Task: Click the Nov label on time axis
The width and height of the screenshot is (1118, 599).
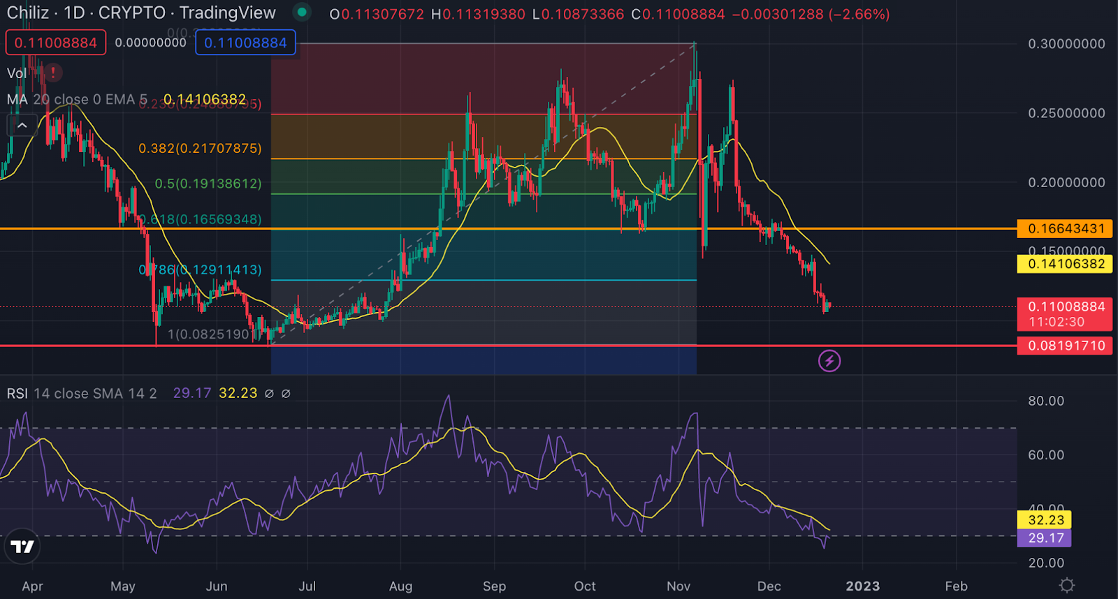Action: [x=678, y=586]
